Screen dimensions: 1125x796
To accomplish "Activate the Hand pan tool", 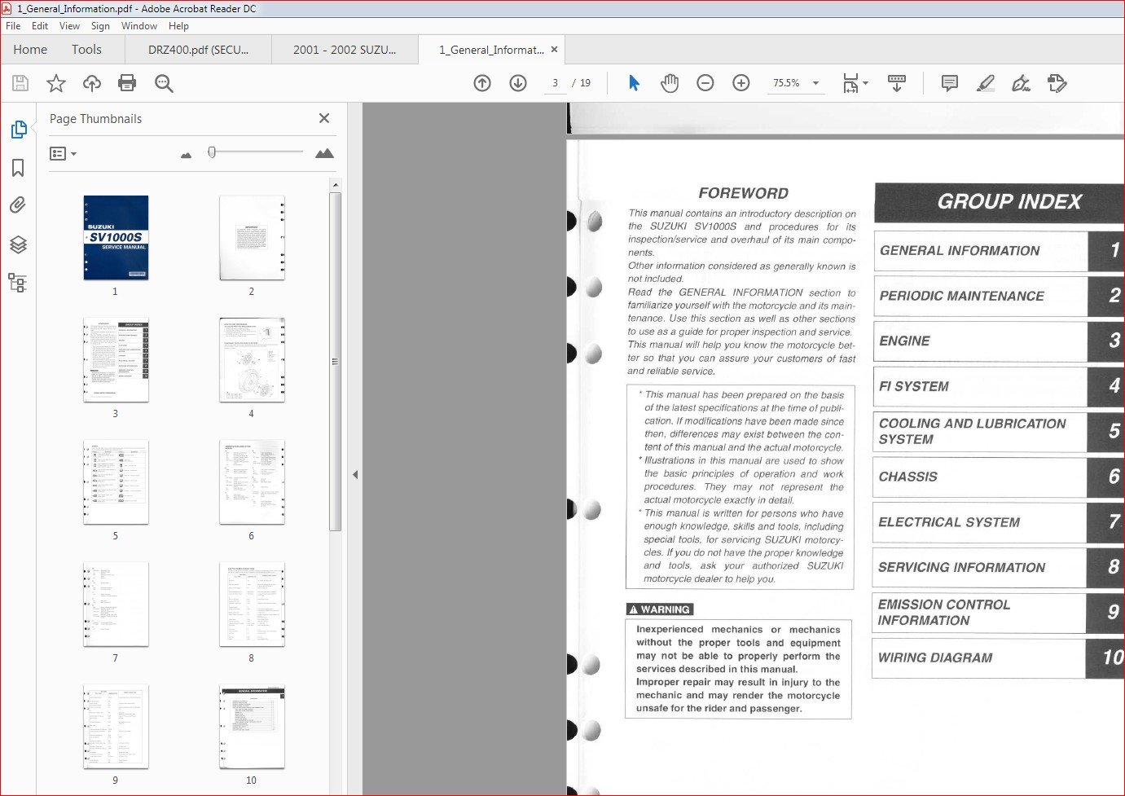I will click(x=670, y=83).
